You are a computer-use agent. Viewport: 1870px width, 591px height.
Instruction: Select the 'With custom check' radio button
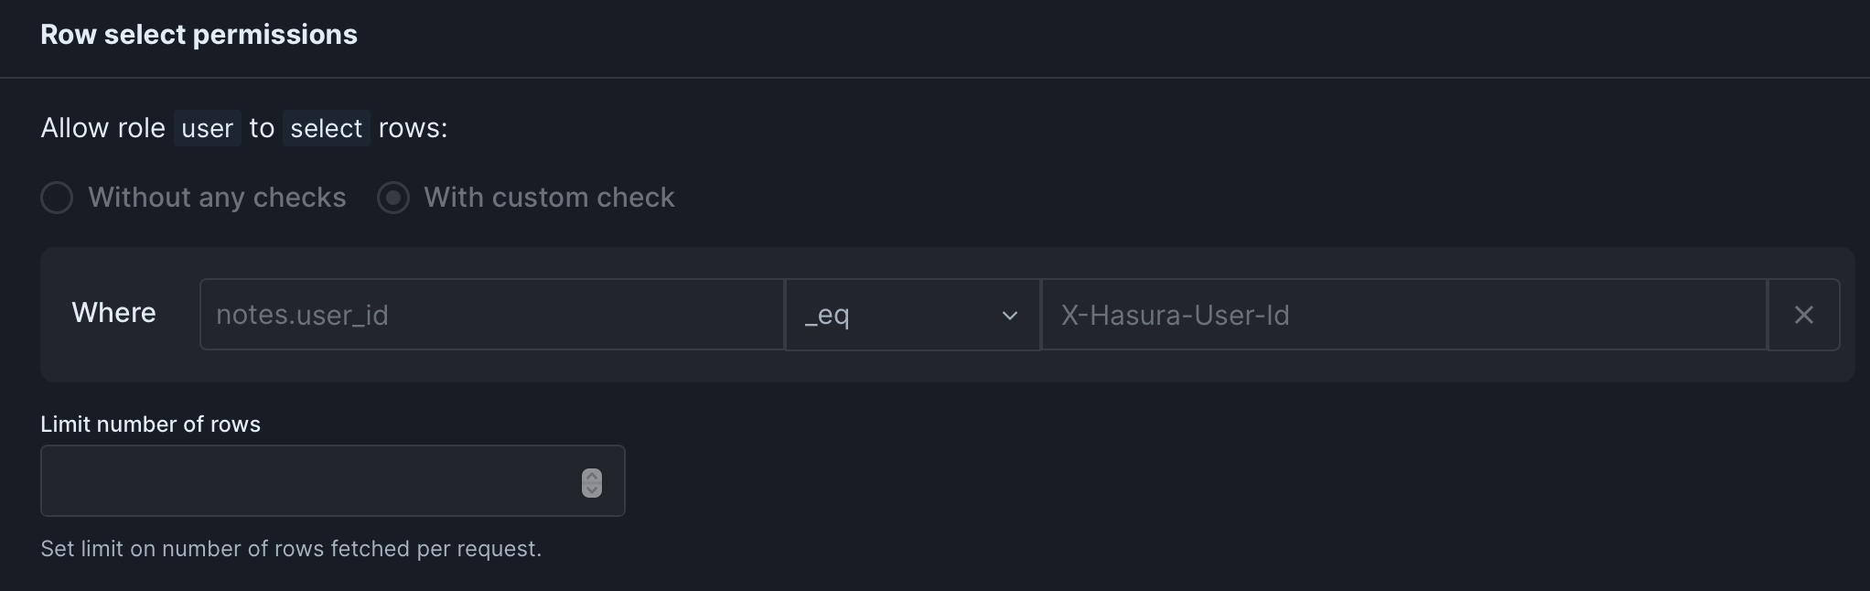tap(393, 198)
